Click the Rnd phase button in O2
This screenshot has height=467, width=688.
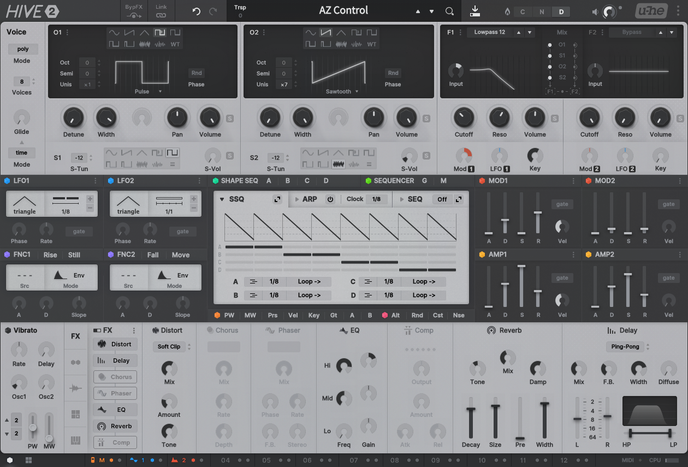click(393, 73)
